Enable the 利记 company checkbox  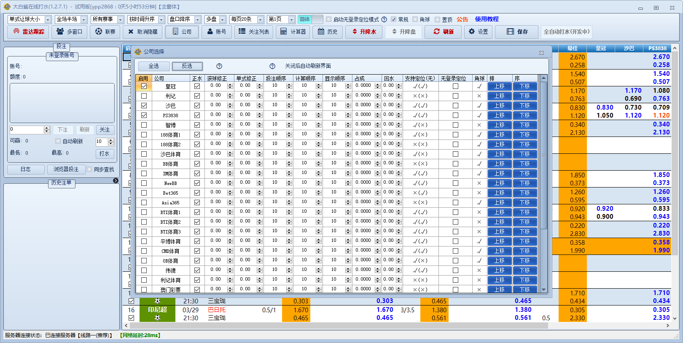click(144, 96)
